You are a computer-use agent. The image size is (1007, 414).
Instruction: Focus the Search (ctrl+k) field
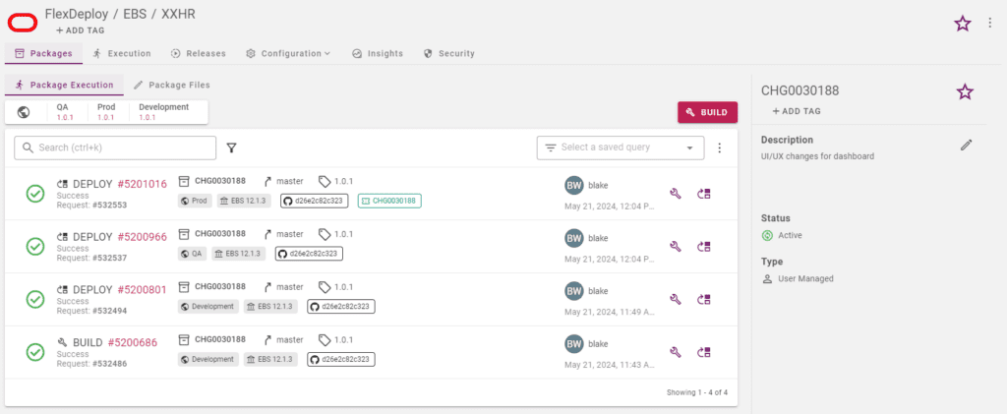pyautogui.click(x=115, y=148)
